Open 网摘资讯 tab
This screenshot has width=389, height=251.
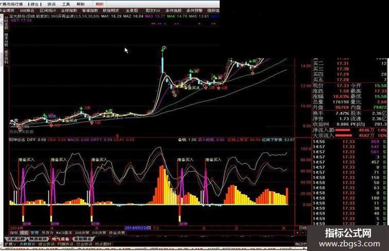click(x=65, y=244)
